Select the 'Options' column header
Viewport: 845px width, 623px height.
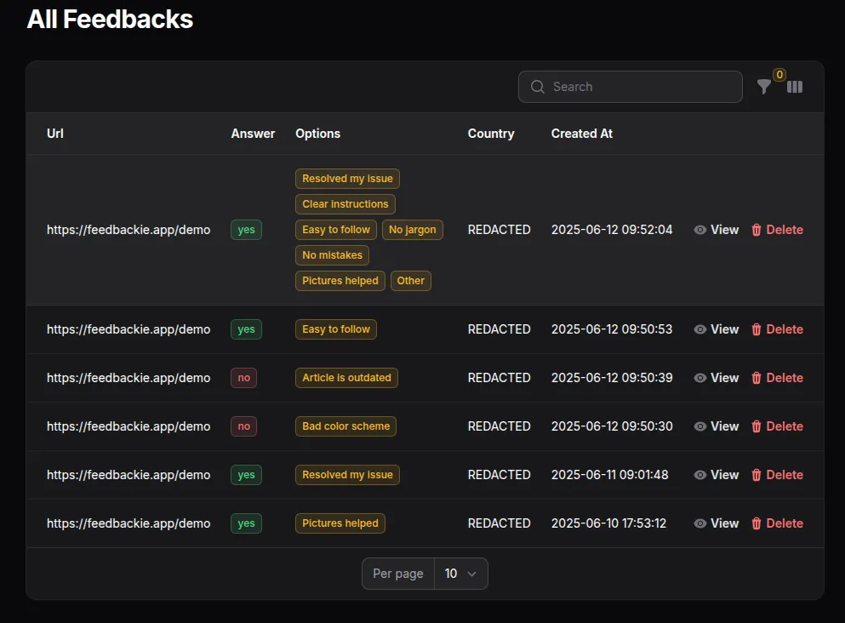click(x=317, y=134)
